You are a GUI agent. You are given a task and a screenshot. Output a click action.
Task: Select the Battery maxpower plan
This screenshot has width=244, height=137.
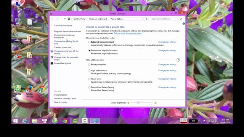pos(89,64)
